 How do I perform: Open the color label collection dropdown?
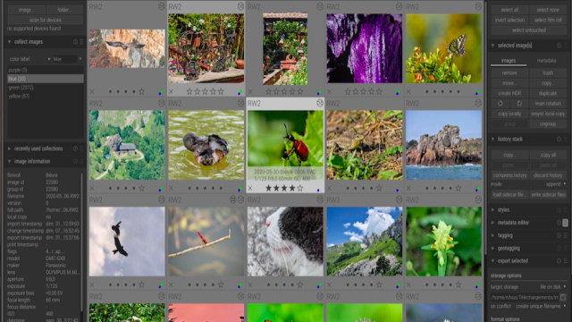pos(29,59)
